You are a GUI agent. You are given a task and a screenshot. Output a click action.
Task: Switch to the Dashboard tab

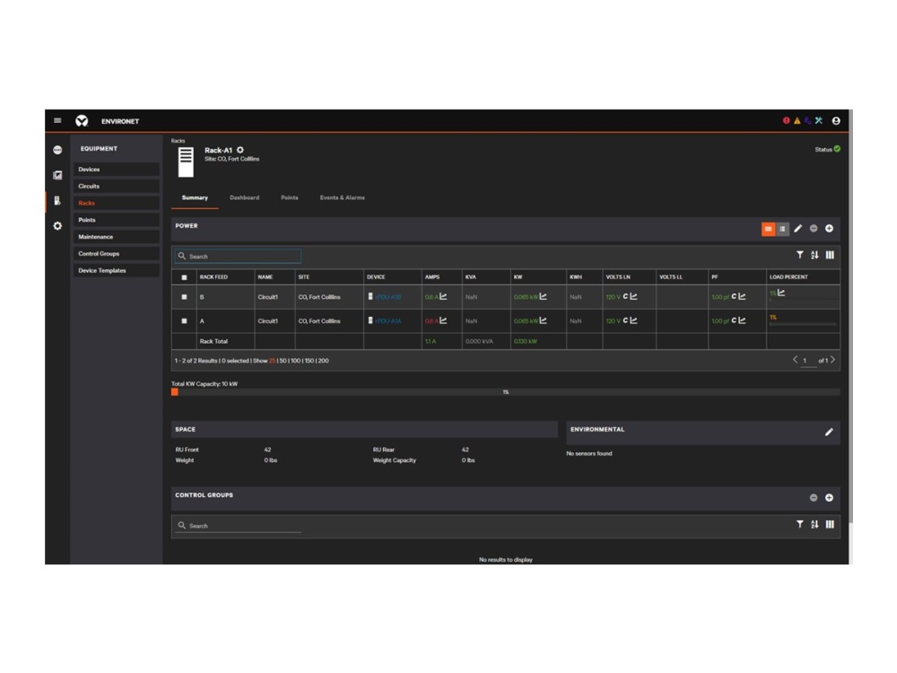click(x=244, y=197)
